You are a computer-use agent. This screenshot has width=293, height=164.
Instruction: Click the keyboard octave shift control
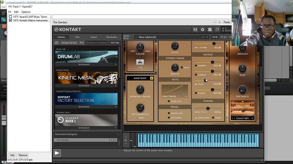point(125,140)
